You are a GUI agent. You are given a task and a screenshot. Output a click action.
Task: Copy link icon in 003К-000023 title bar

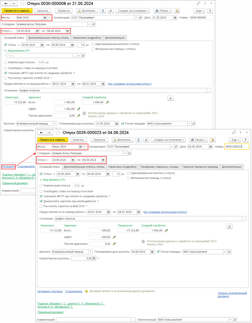(x=234, y=132)
